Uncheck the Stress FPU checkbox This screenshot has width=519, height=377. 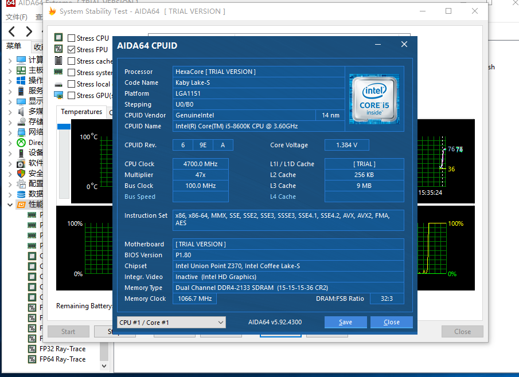72,50
